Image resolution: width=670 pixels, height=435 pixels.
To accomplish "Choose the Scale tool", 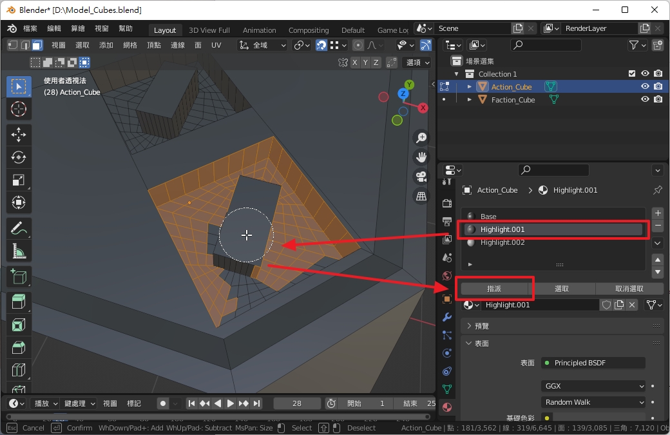I will click(x=19, y=180).
